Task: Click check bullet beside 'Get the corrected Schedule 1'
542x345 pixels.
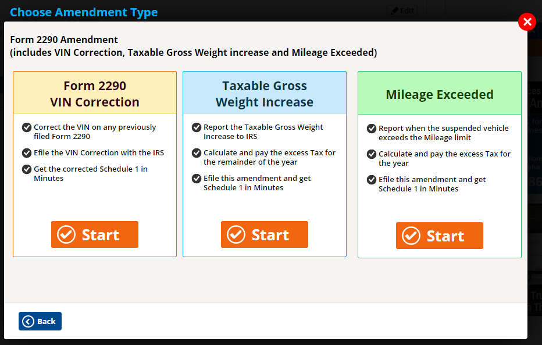Action: point(27,169)
